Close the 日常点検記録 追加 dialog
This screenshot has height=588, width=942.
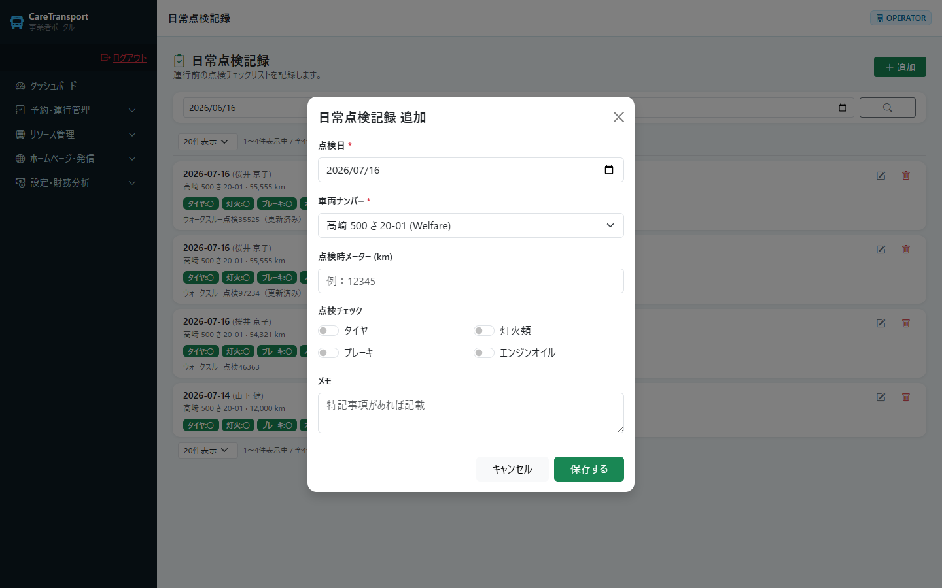619,117
